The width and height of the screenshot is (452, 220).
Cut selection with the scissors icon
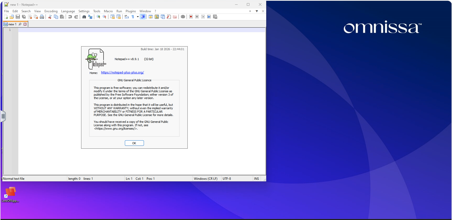click(50, 17)
